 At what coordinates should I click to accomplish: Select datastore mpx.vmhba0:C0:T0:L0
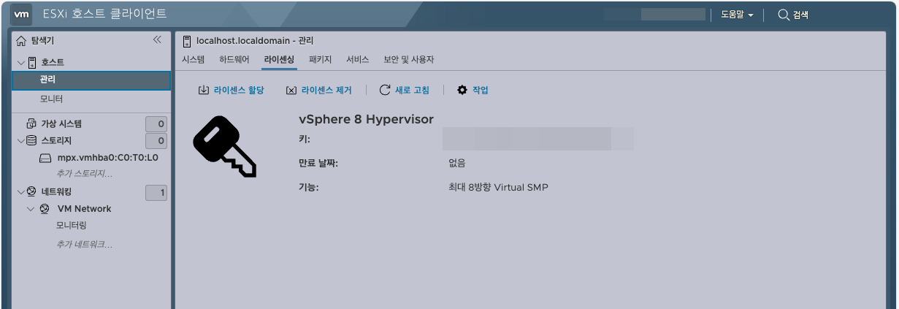(x=108, y=157)
